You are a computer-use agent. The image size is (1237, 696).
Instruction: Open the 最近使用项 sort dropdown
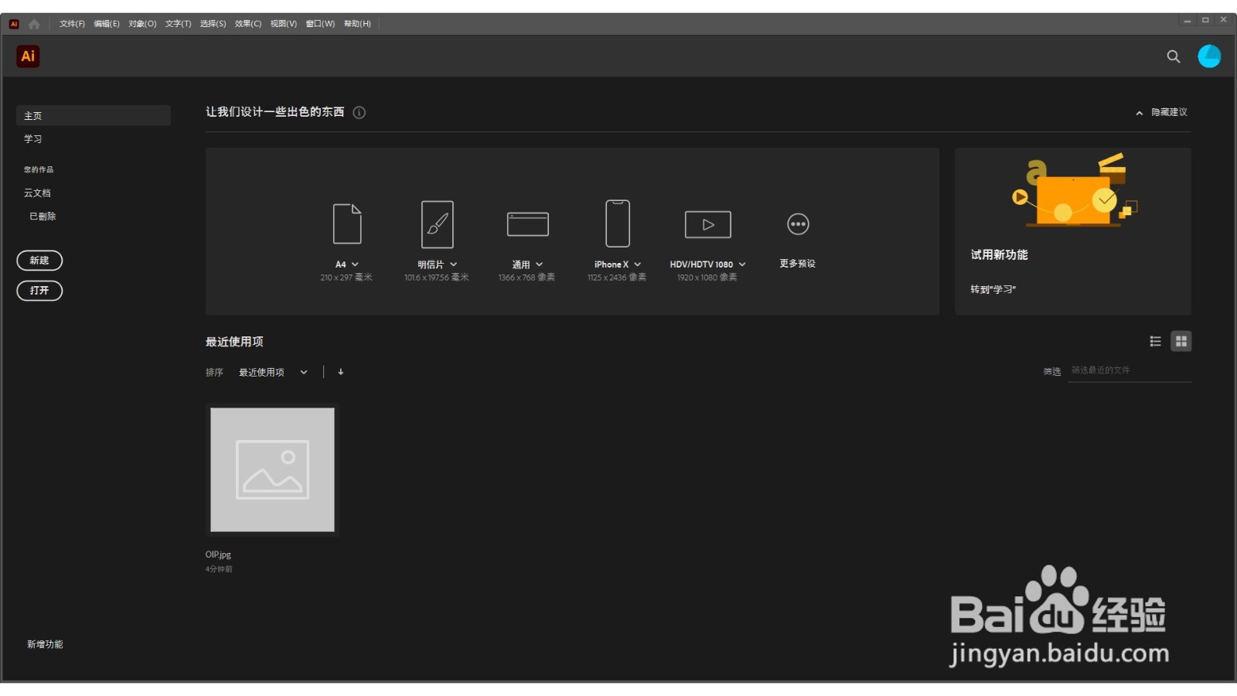point(273,372)
